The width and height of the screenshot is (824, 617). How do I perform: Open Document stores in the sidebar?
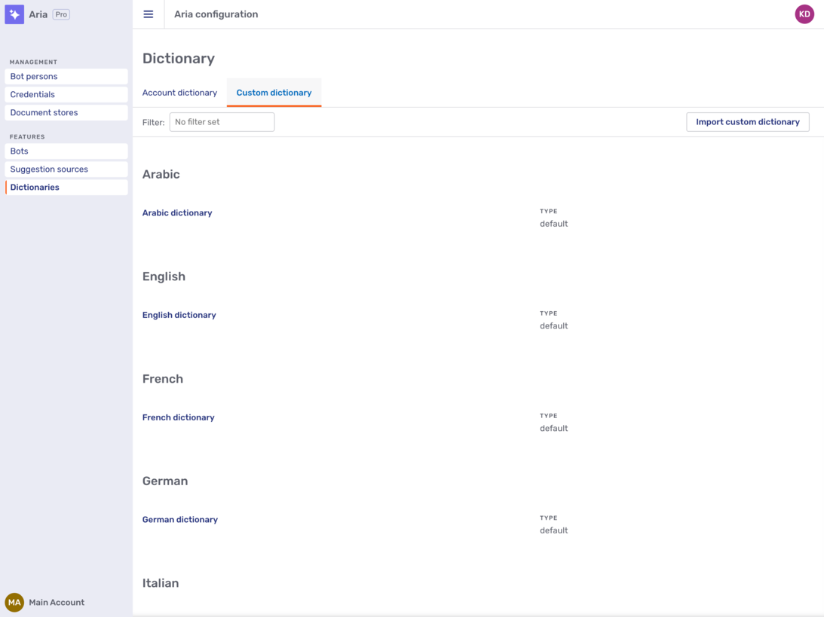point(66,112)
